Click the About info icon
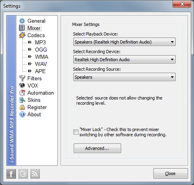194x185 pixels. [x=22, y=114]
